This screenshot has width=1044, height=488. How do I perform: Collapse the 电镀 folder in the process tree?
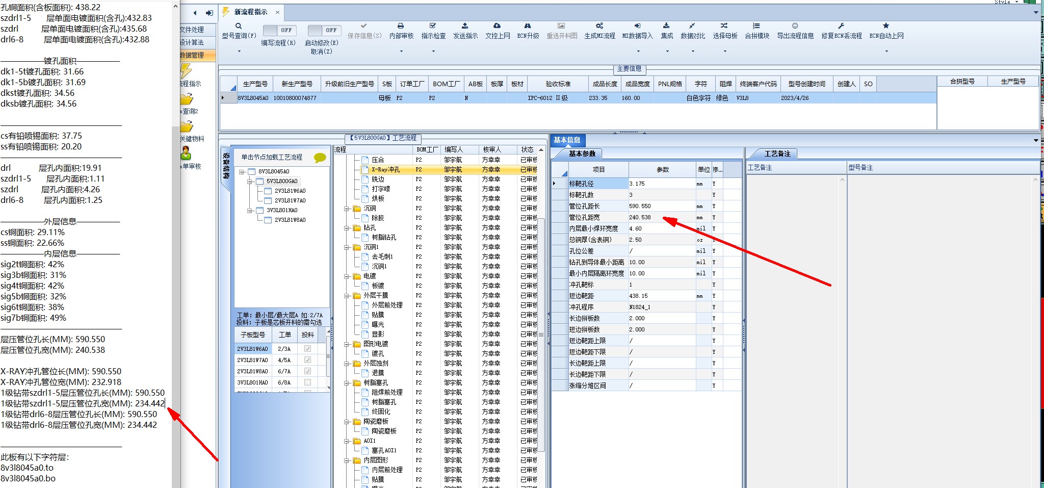[347, 276]
